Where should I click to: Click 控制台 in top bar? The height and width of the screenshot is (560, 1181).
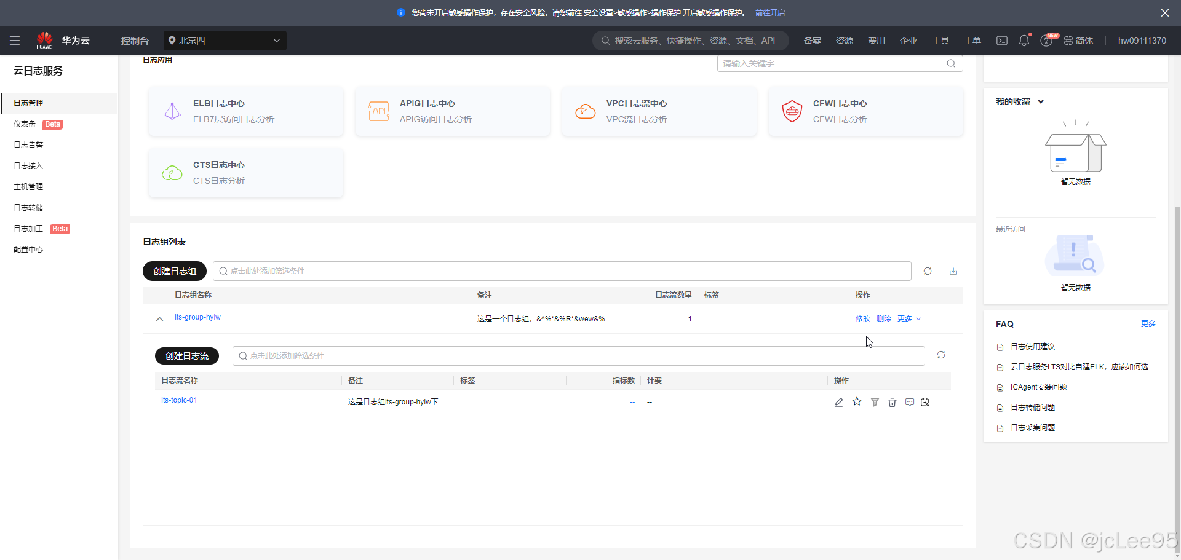[135, 41]
